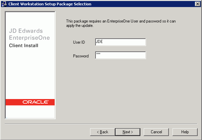Open Help for this setup screen

185,132
